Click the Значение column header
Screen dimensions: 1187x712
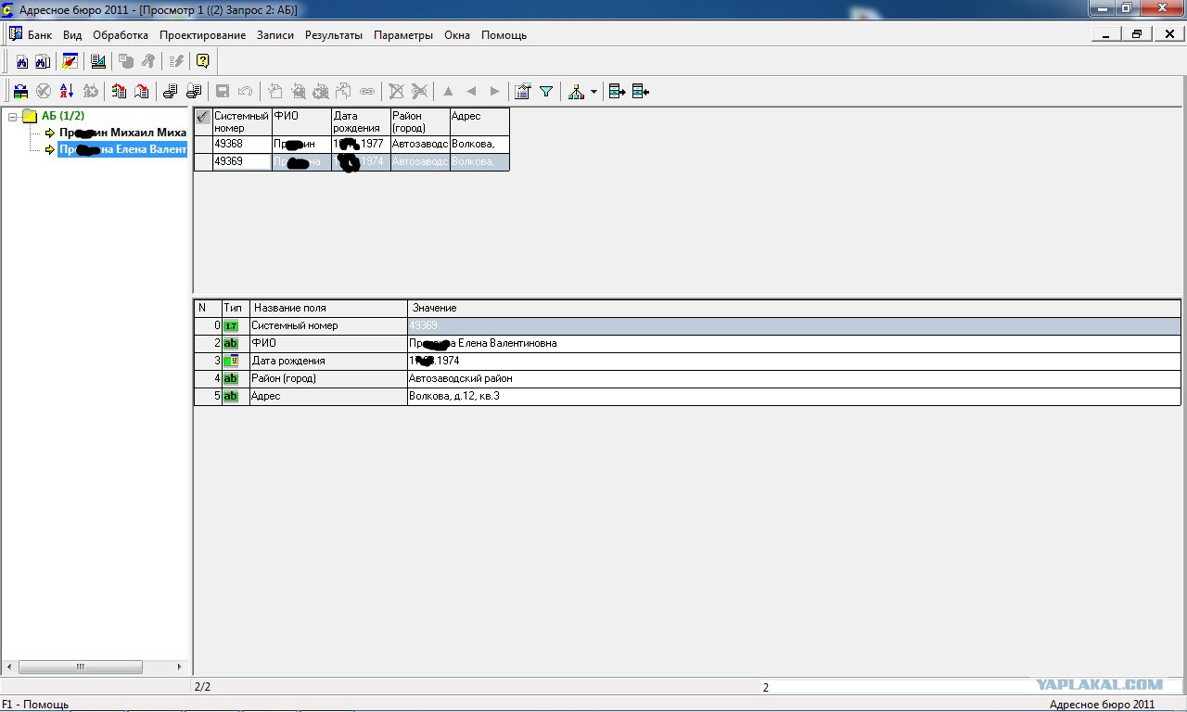(x=794, y=308)
